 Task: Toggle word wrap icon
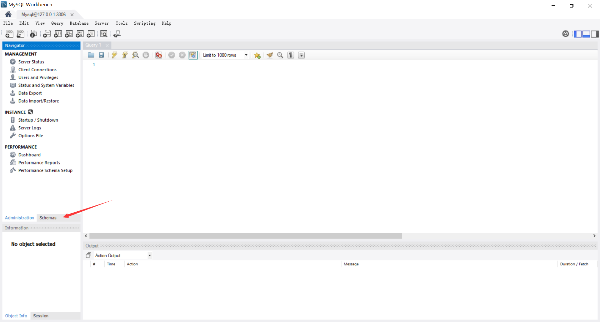301,55
